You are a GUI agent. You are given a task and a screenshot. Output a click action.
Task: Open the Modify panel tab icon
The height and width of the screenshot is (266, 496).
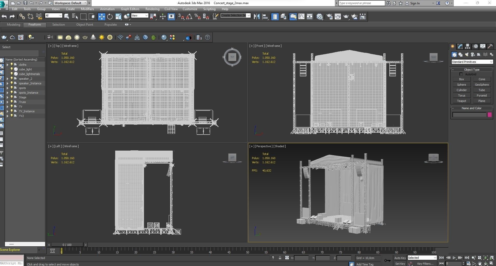[460, 46]
